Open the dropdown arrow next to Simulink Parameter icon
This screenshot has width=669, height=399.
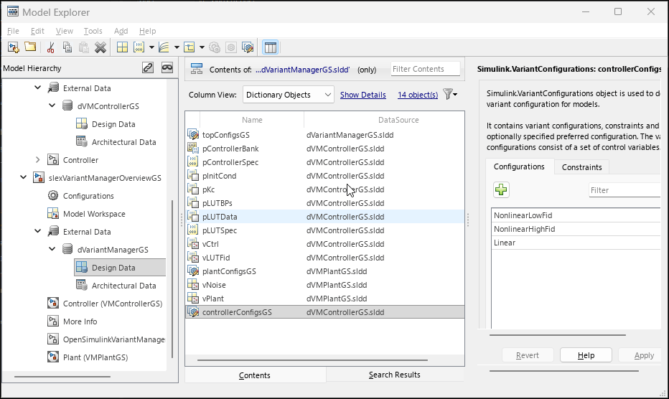(151, 47)
